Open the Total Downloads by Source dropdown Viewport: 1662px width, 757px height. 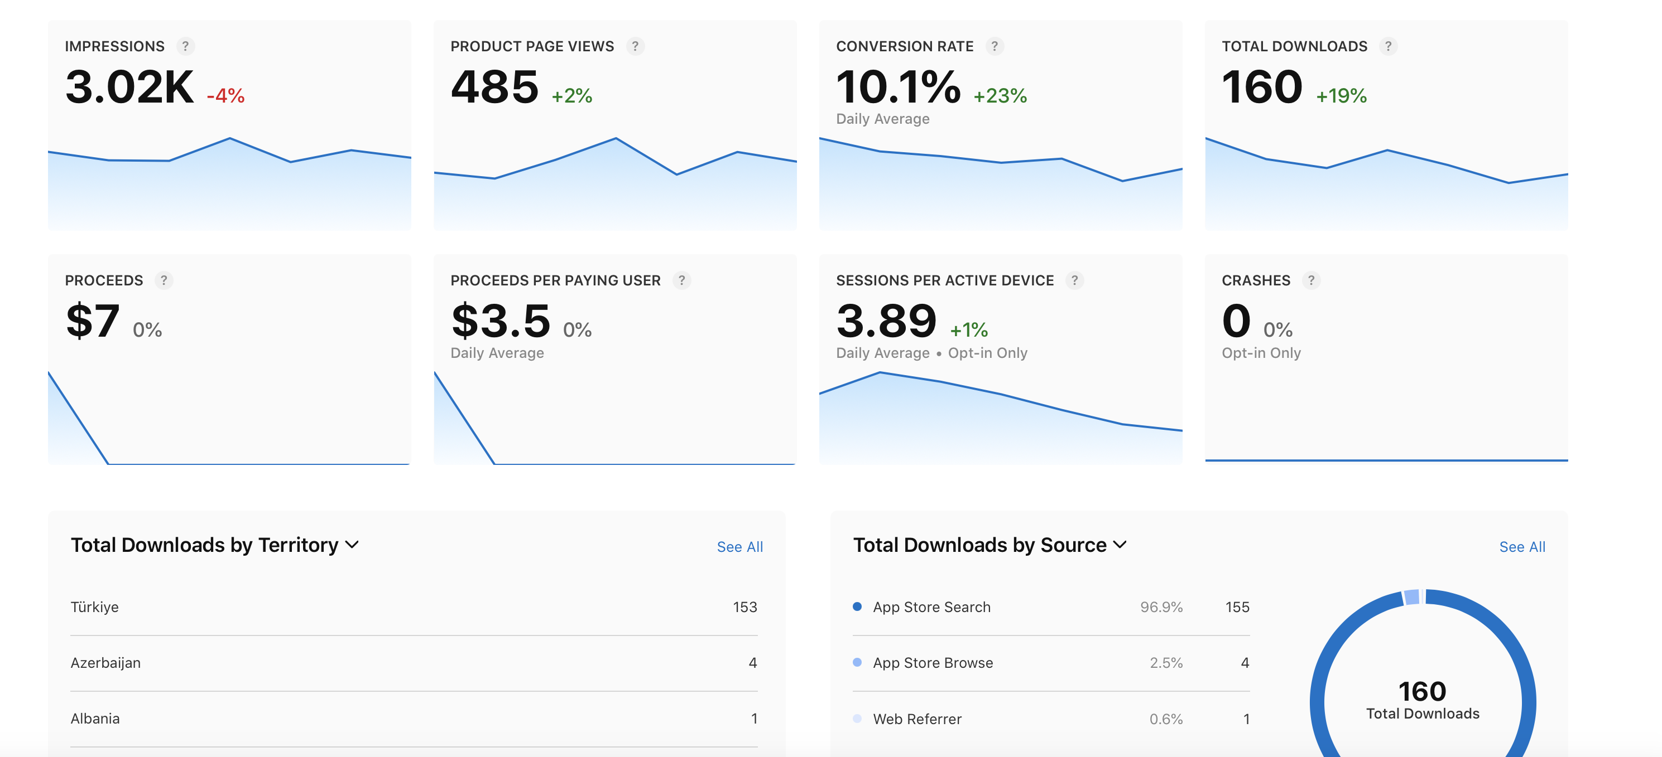(x=989, y=545)
